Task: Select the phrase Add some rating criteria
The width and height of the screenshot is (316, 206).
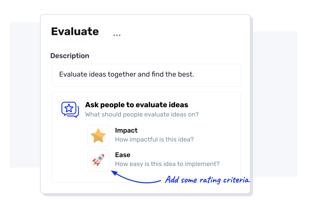Action: (208, 180)
